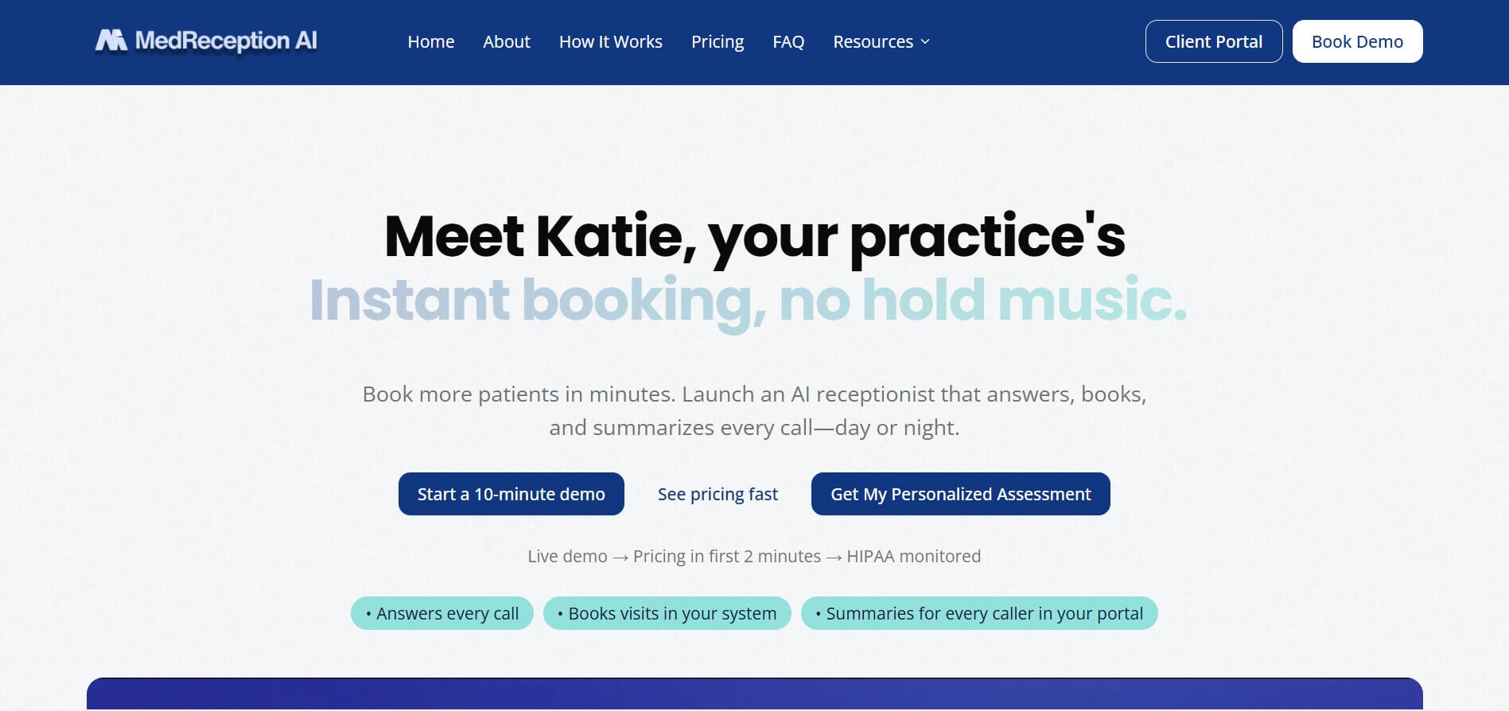
Task: Click the Meet Katie headline
Action: pos(754,236)
